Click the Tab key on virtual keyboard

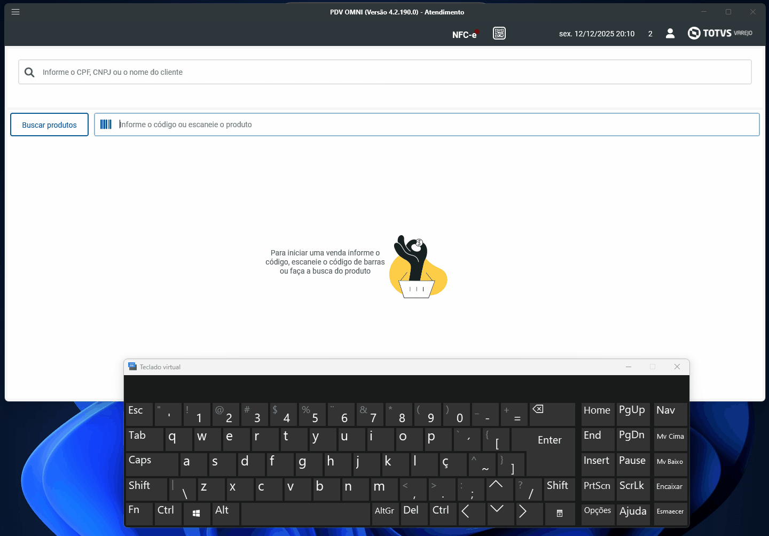pyautogui.click(x=145, y=439)
